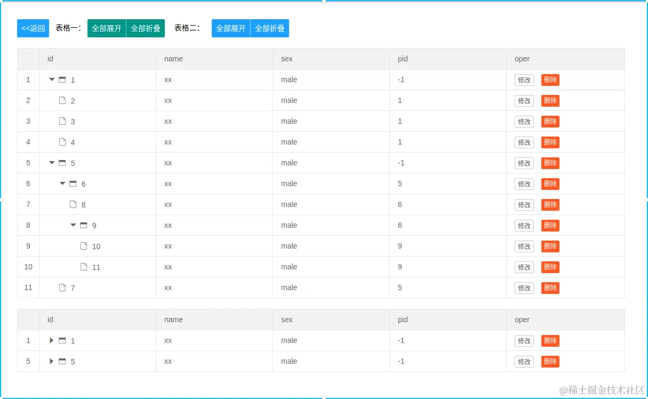The height and width of the screenshot is (399, 648).
Task: Click 修改 on the row with id 7
Action: coord(524,288)
